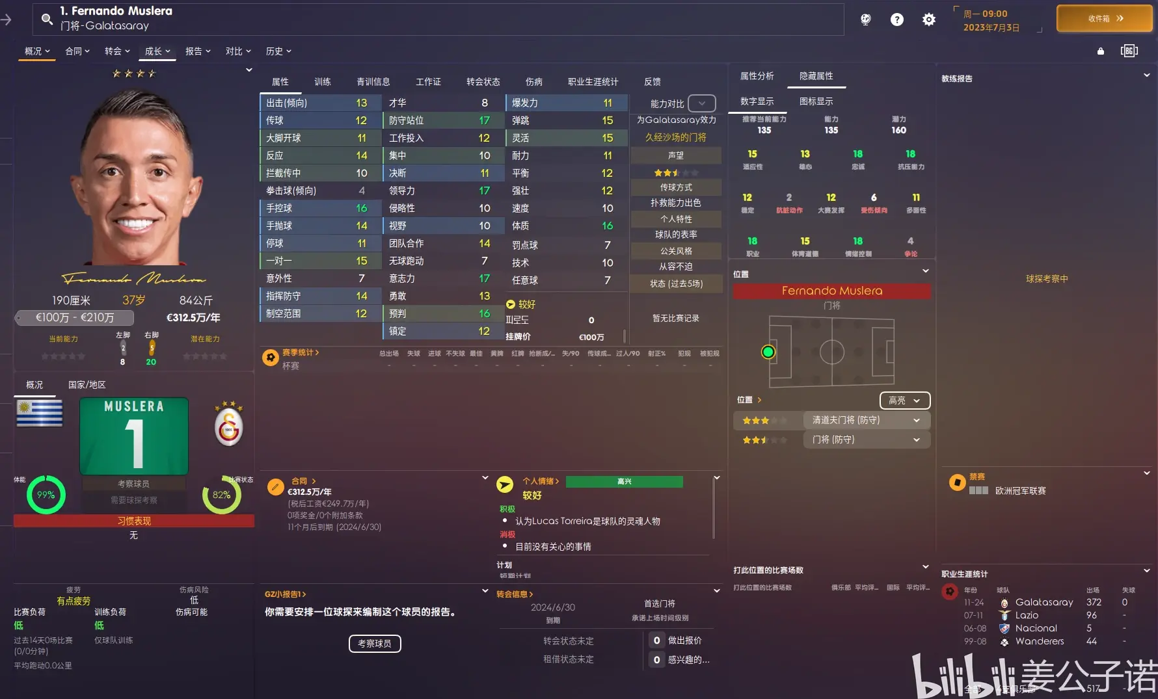Open the 门将 (防守) role dropdown

[867, 440]
